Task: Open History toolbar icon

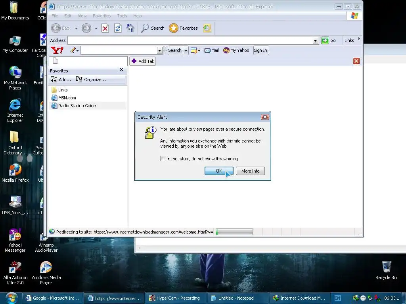Action: [x=207, y=28]
